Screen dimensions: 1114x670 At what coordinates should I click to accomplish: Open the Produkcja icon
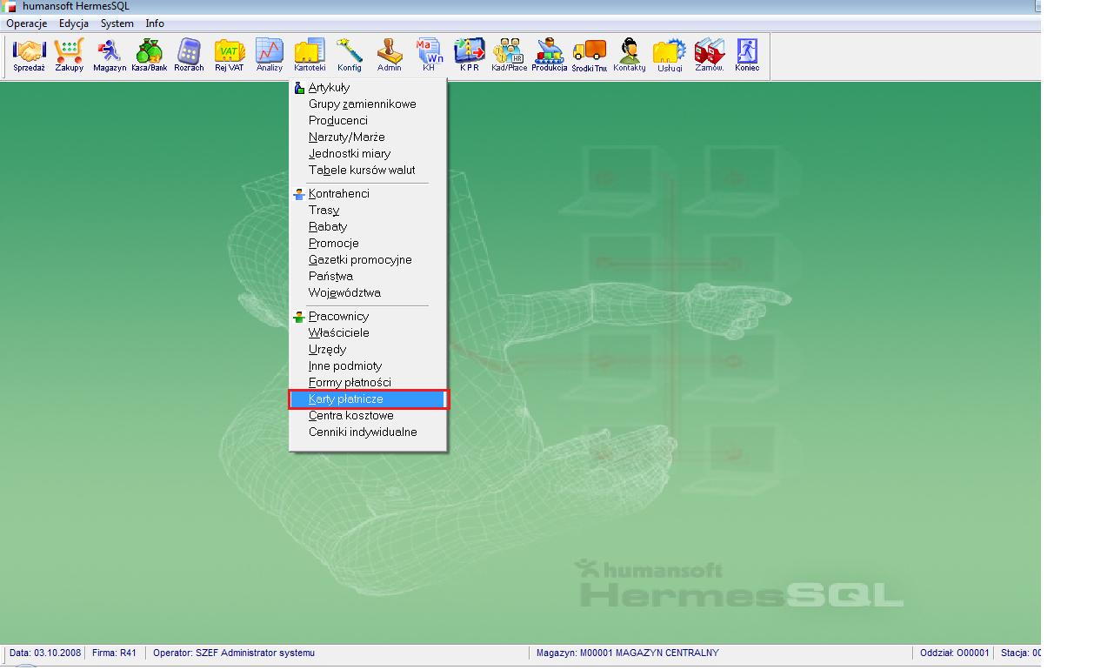[550, 55]
